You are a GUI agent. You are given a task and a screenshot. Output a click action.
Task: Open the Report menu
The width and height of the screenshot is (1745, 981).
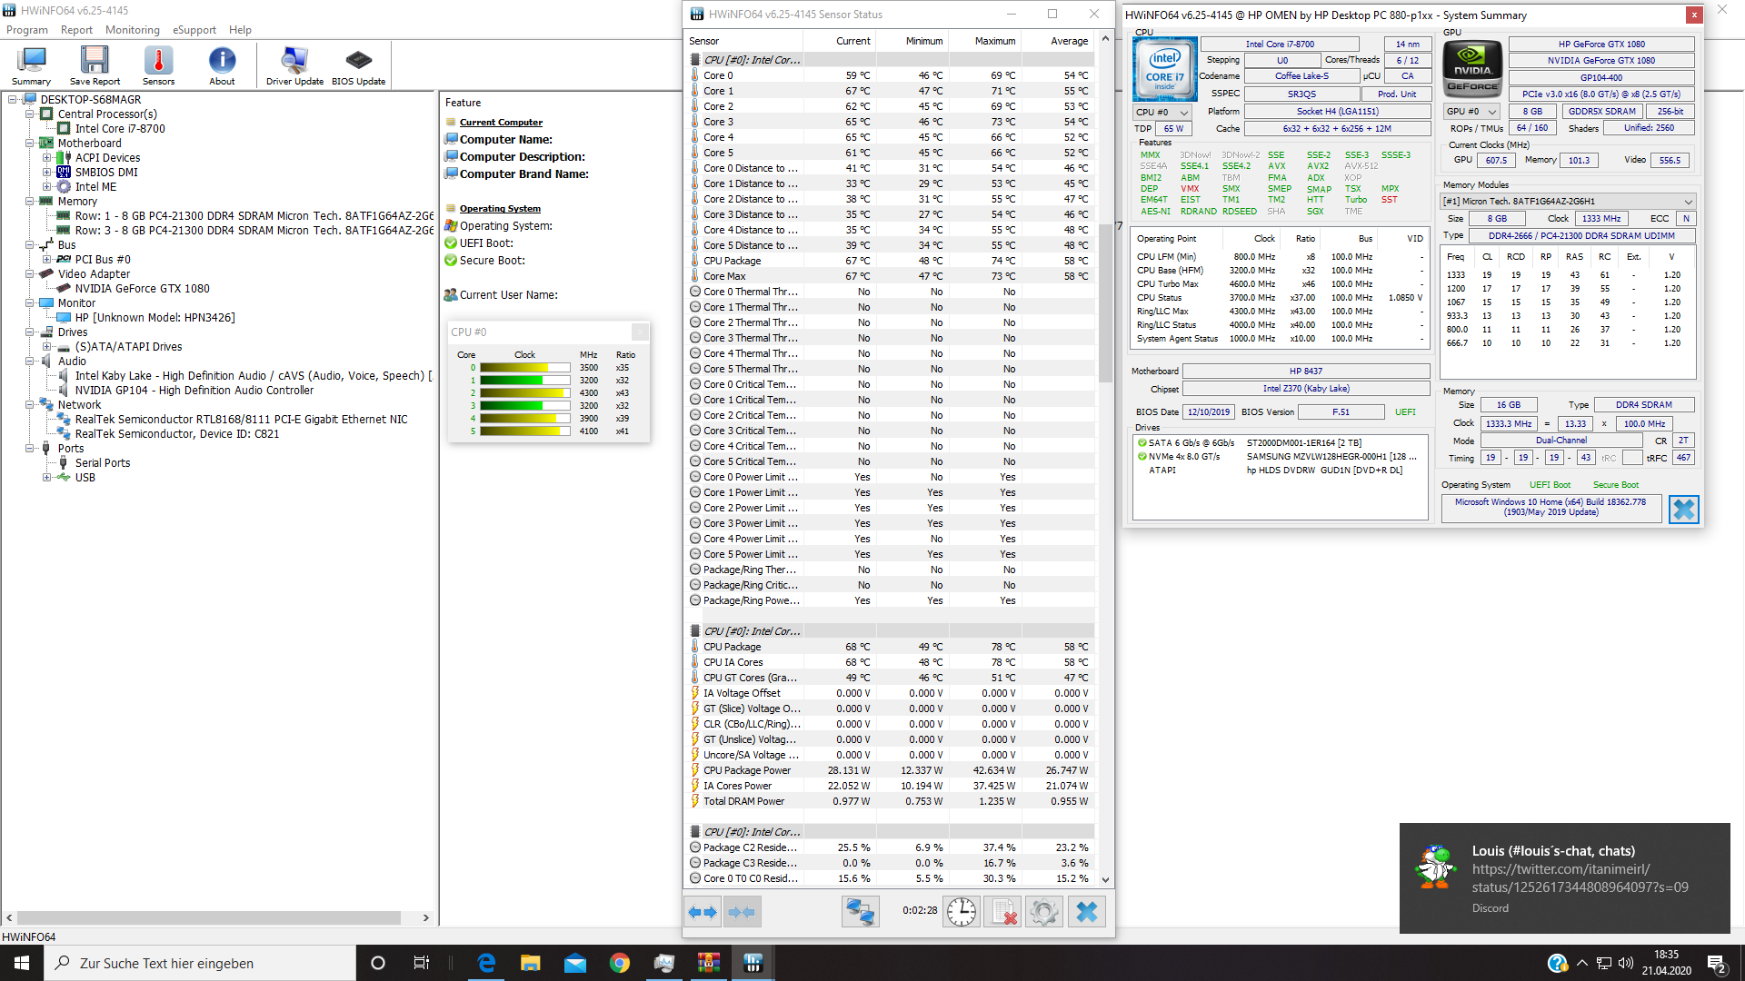pyautogui.click(x=76, y=30)
